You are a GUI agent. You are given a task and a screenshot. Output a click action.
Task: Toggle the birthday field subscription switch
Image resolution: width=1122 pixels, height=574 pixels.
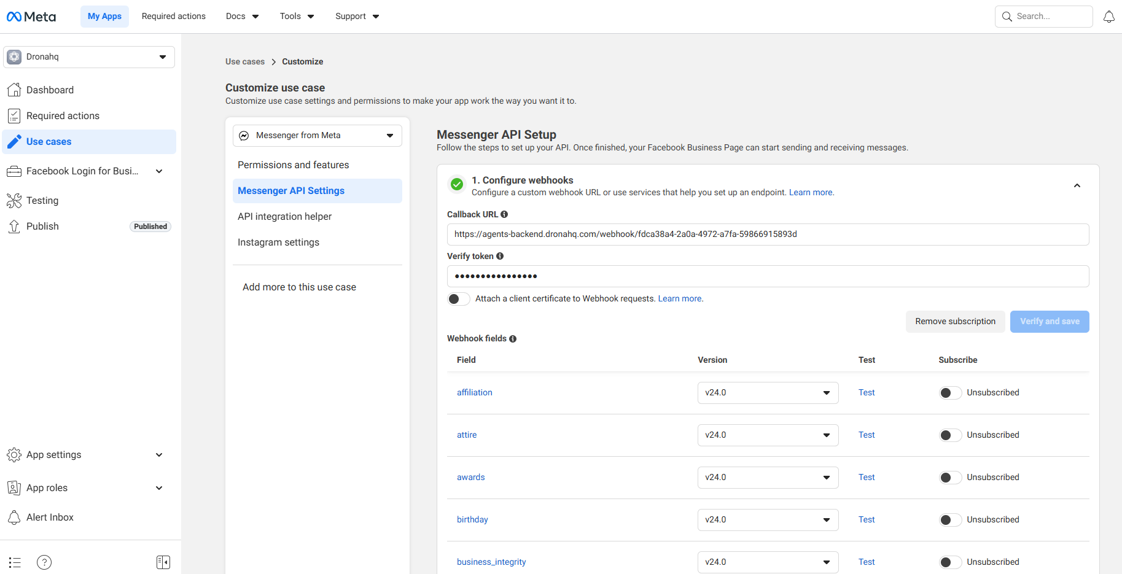950,519
